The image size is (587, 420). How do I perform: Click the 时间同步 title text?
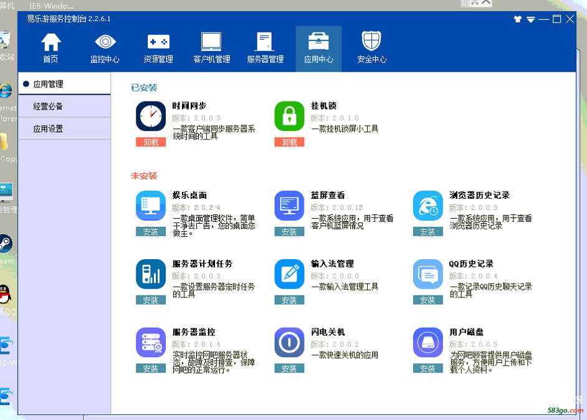tap(189, 106)
